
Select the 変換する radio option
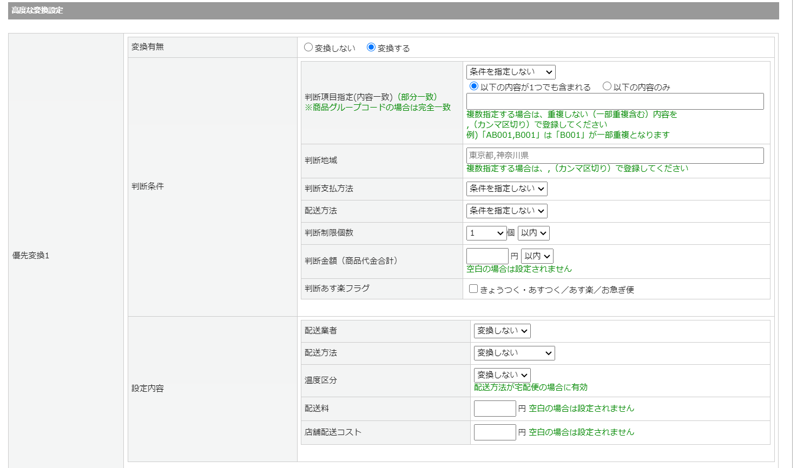coord(371,48)
